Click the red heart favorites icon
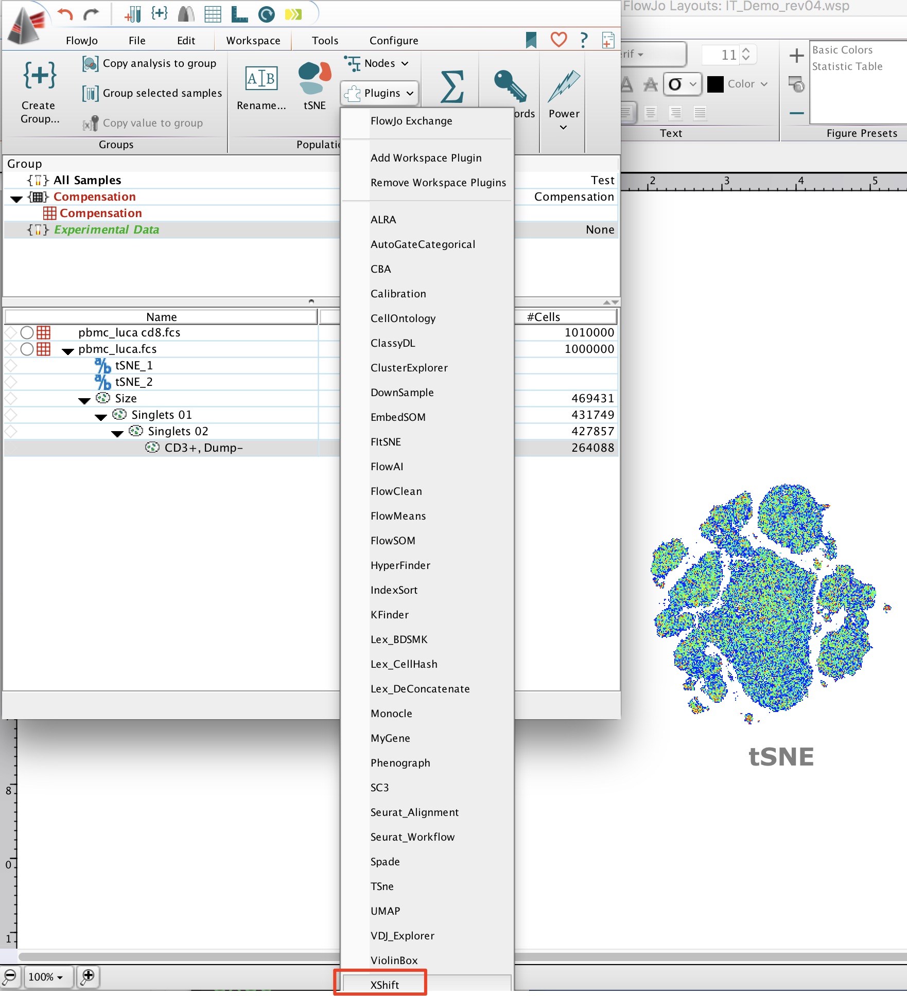Screen dimensions: 907x996 point(559,40)
